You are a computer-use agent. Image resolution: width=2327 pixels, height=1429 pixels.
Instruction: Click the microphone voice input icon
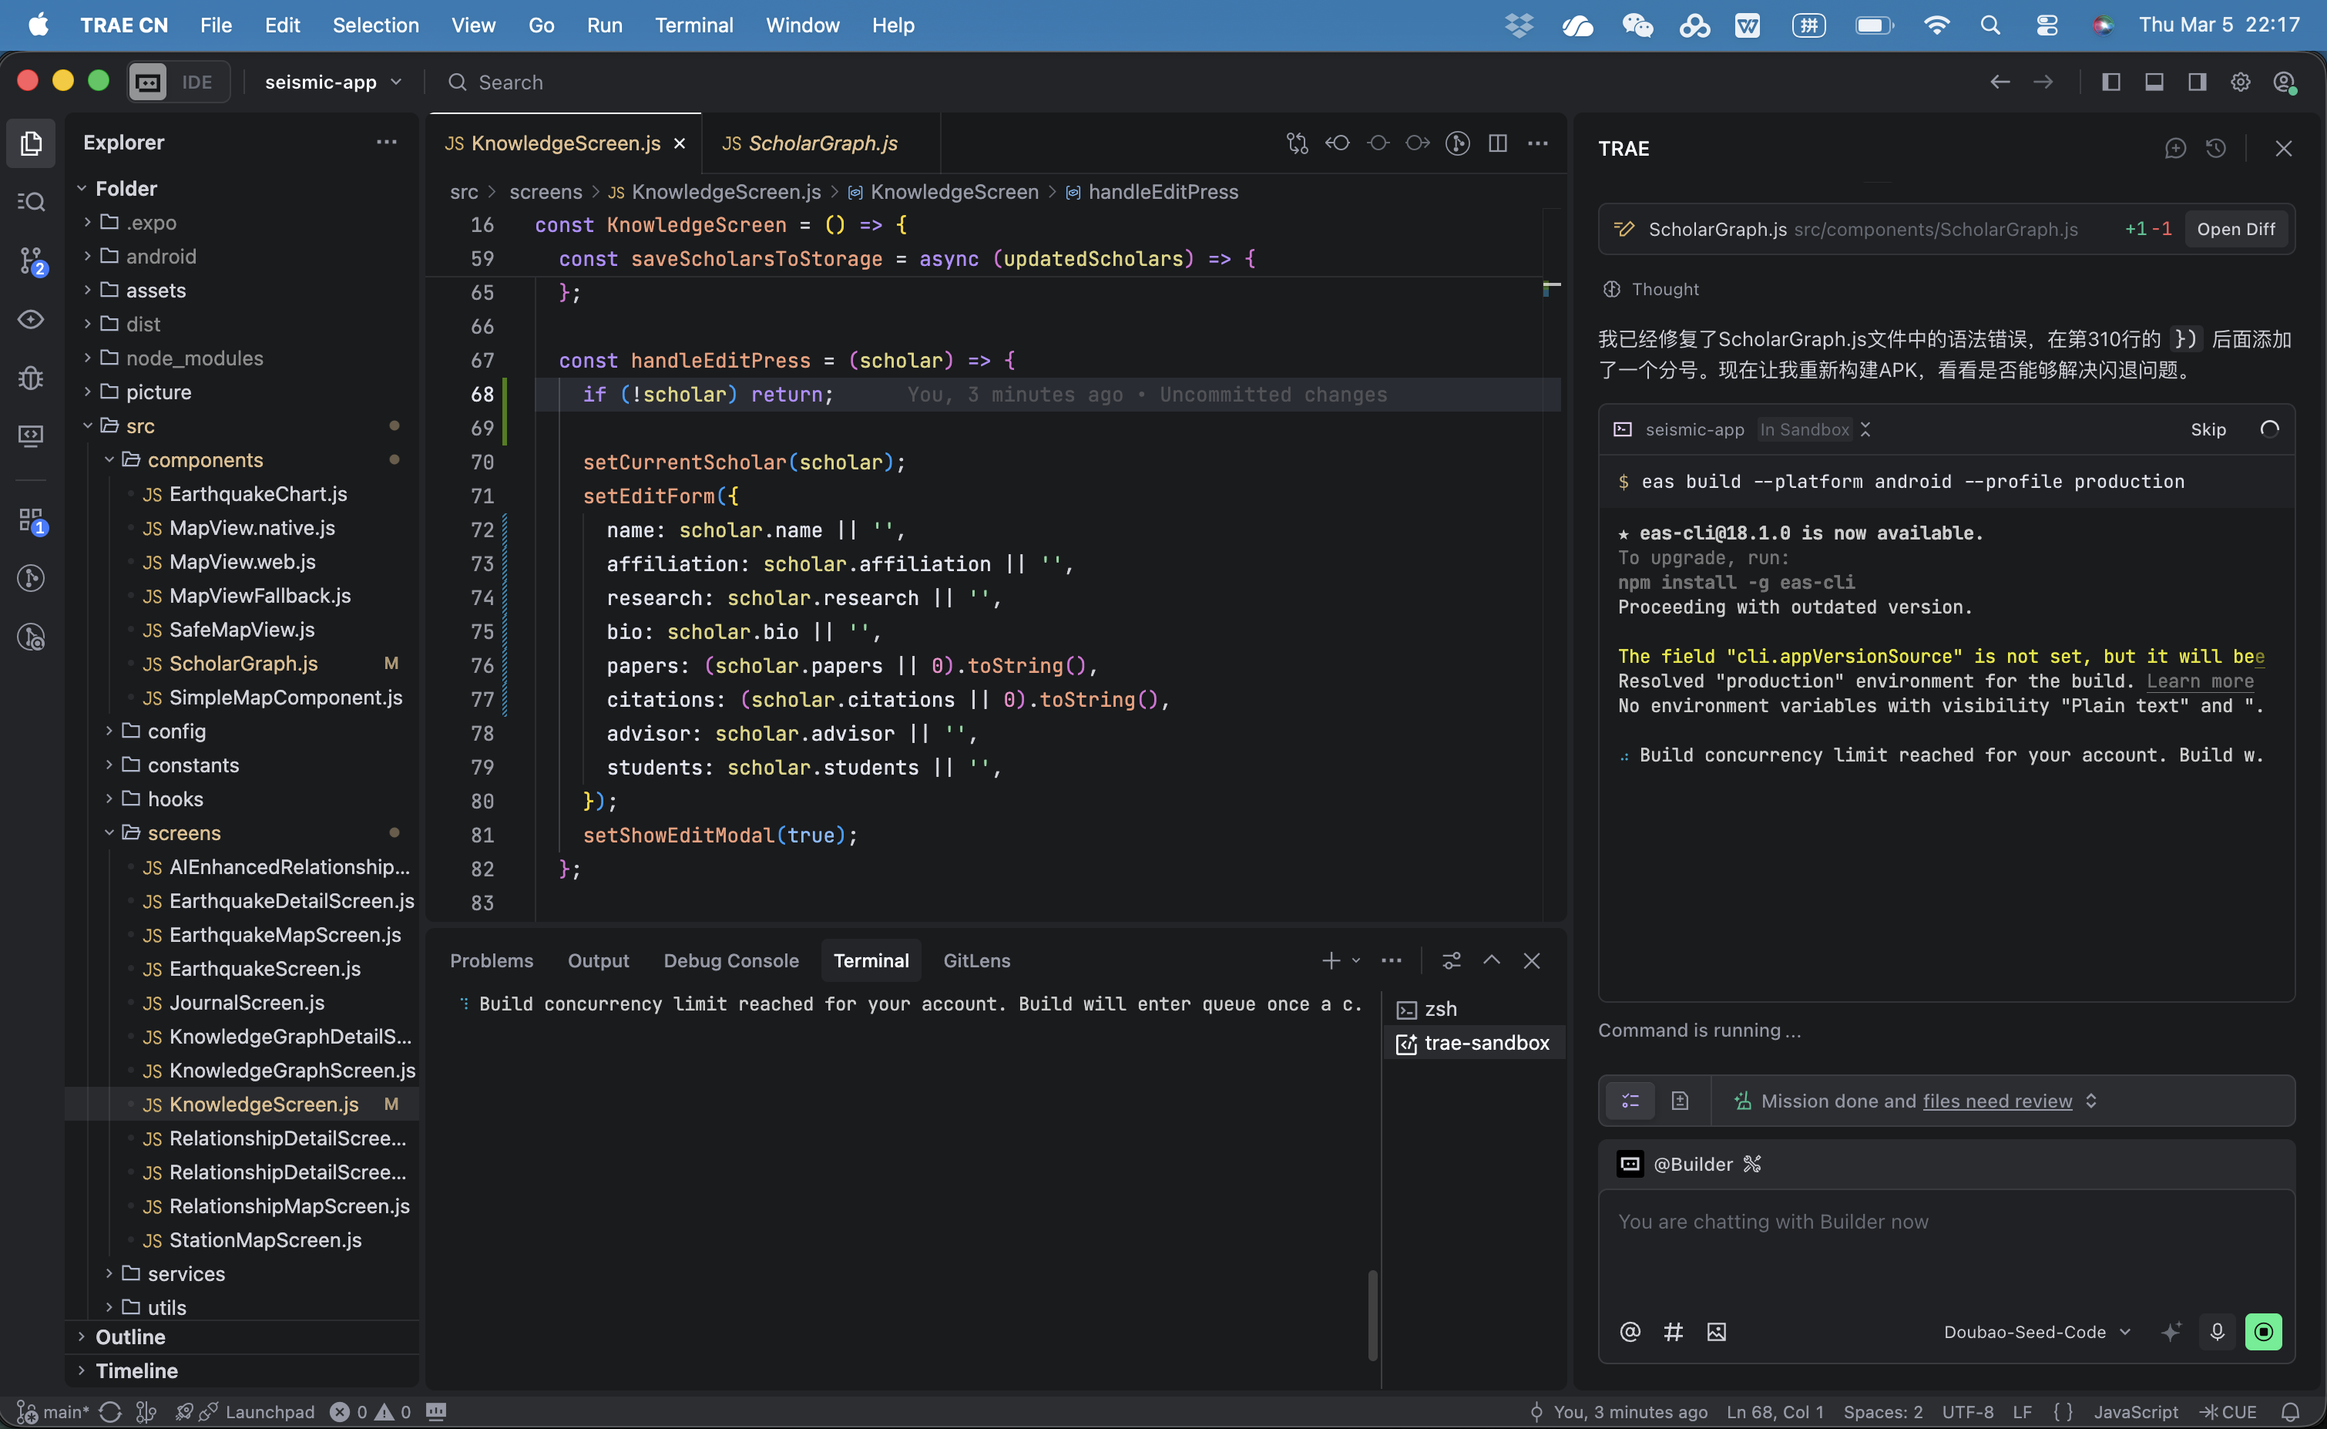coord(2217,1332)
